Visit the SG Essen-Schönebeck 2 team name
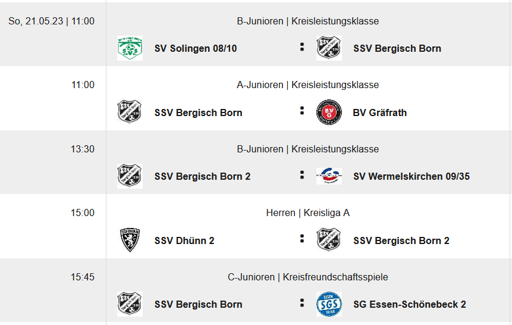 (409, 304)
